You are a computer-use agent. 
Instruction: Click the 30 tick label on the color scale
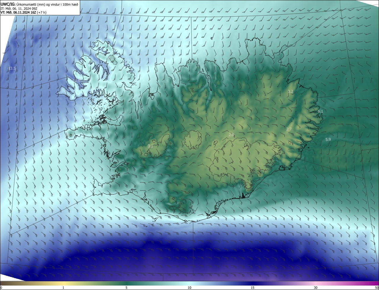pyautogui.click(x=316, y=288)
